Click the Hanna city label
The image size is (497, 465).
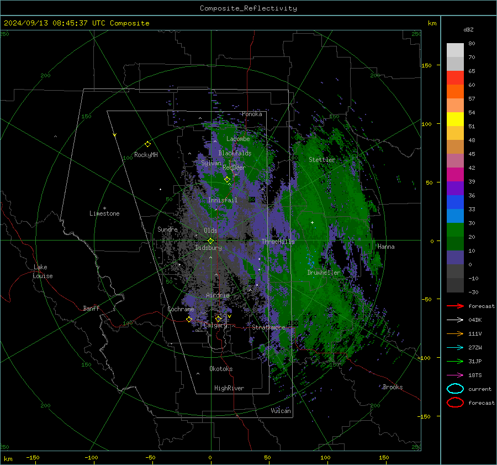coord(386,247)
